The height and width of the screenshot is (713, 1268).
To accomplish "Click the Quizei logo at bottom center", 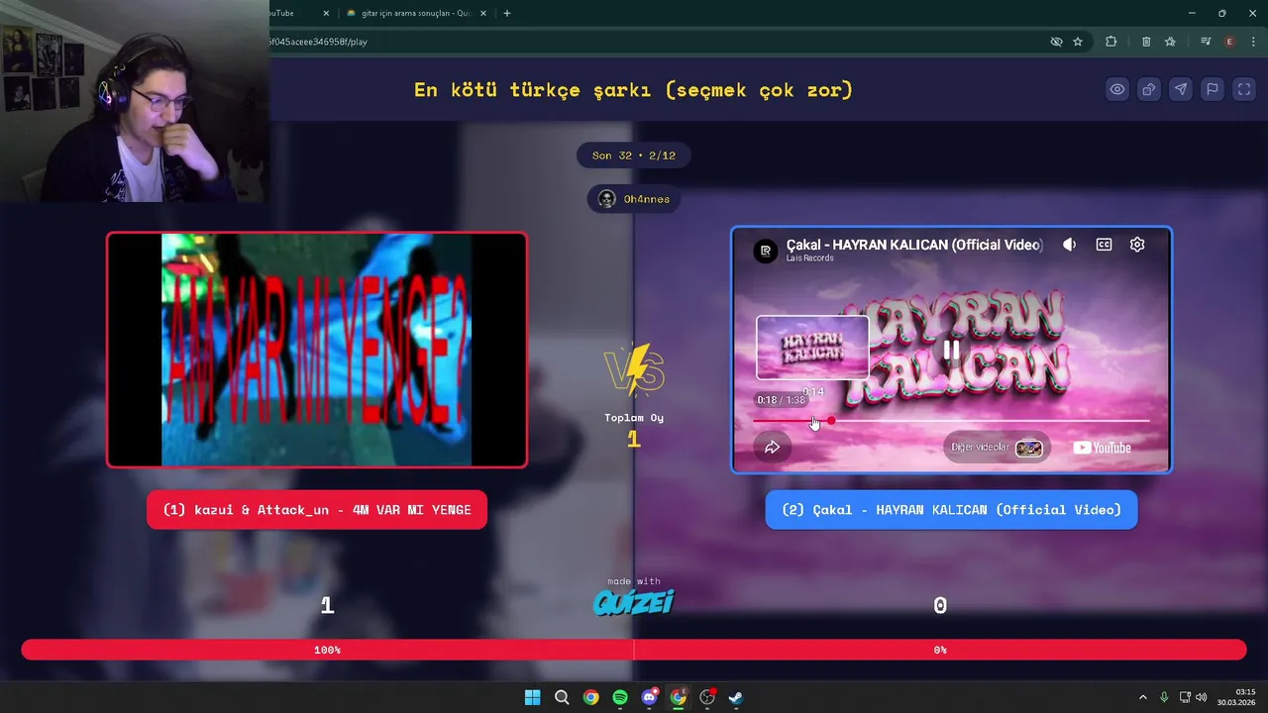I will [x=634, y=601].
